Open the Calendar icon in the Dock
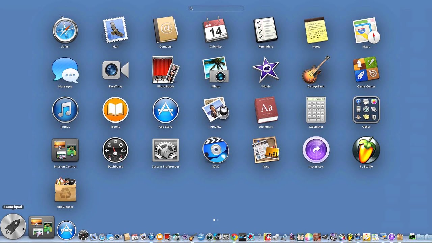 pos(135,237)
